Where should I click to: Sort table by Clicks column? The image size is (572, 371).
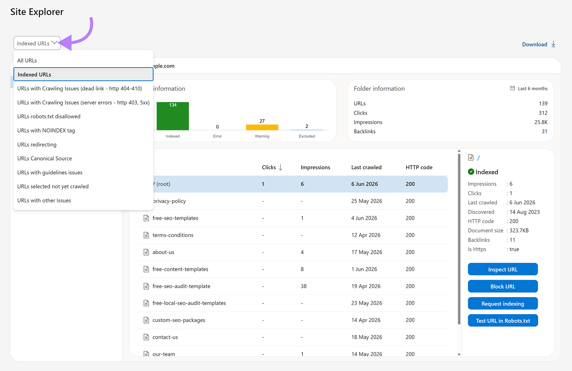point(269,167)
